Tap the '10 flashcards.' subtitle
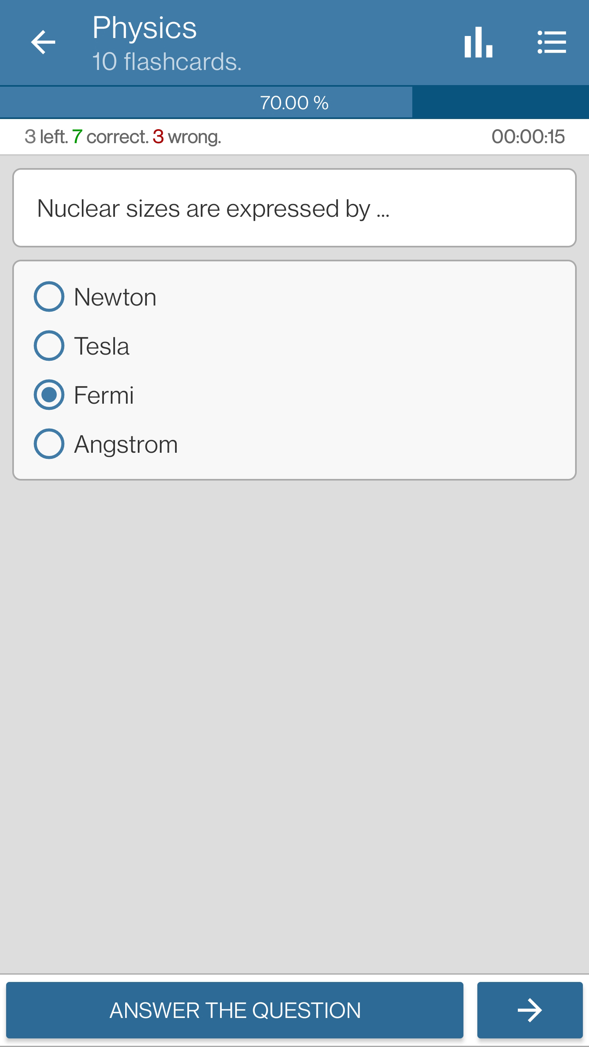589x1047 pixels. point(167,61)
